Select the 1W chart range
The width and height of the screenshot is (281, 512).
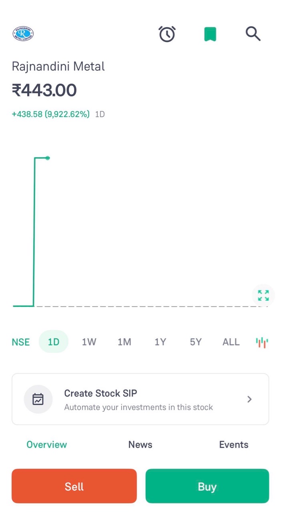(x=89, y=342)
